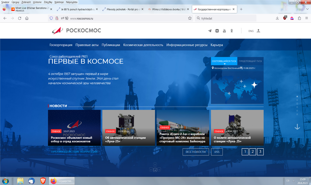Switch to the Převody jednotek tab

click(x=123, y=9)
